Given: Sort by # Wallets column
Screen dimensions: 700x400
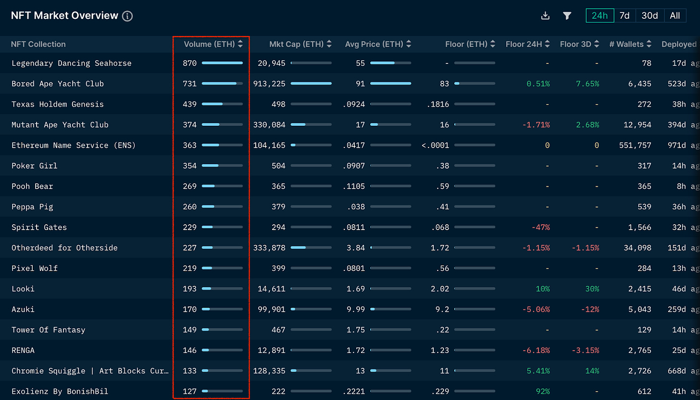Looking at the screenshot, I should [630, 44].
